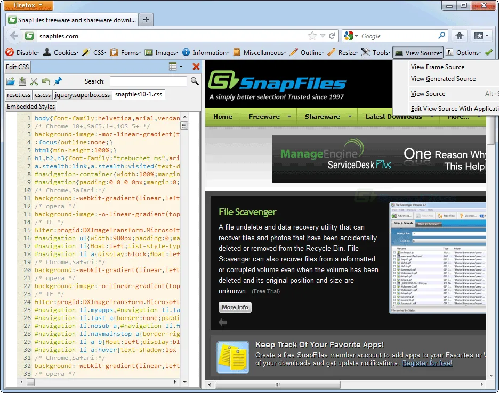This screenshot has height=393, width=499.
Task: Open the URL history dropdown arrow
Action: (323, 36)
